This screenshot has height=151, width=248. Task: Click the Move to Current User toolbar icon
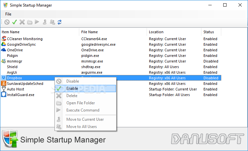click(x=45, y=22)
